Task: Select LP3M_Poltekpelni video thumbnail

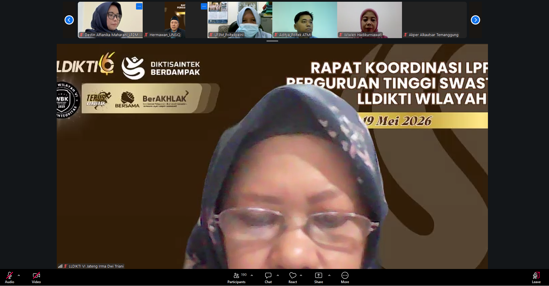Action: coord(240,20)
